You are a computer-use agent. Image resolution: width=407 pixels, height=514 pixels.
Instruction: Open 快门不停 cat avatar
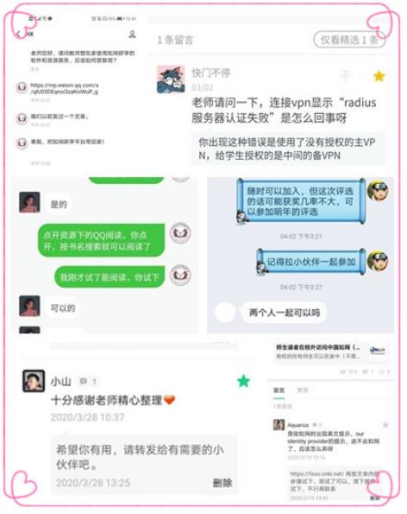point(171,79)
